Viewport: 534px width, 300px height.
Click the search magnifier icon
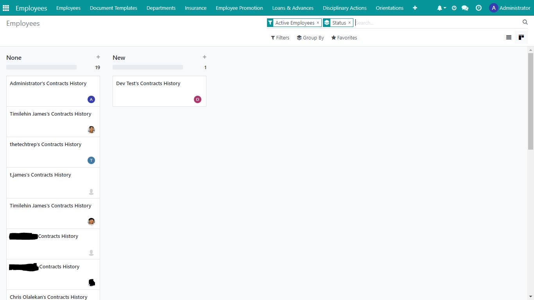pyautogui.click(x=525, y=22)
